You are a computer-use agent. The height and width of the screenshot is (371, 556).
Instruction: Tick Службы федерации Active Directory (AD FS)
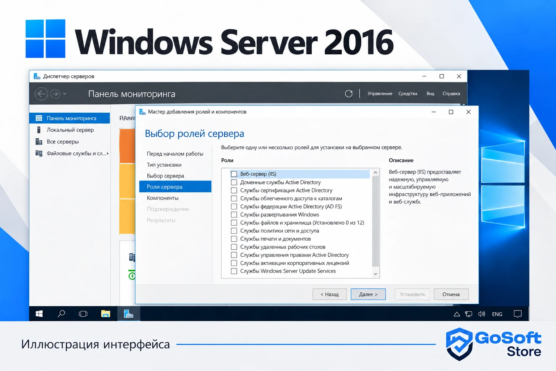point(234,207)
